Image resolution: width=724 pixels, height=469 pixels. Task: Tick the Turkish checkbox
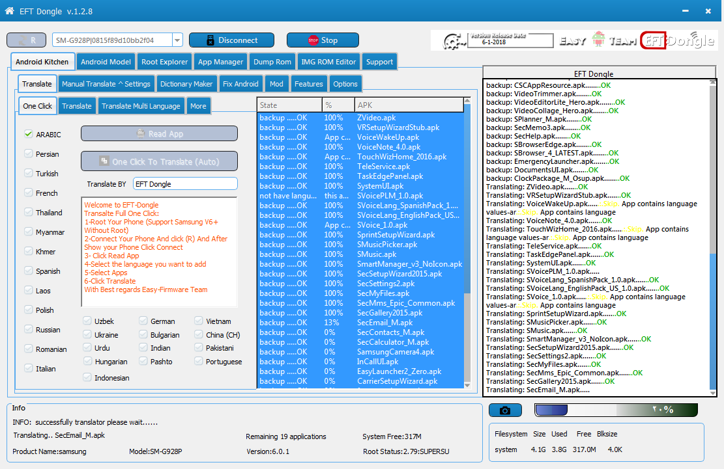click(29, 173)
